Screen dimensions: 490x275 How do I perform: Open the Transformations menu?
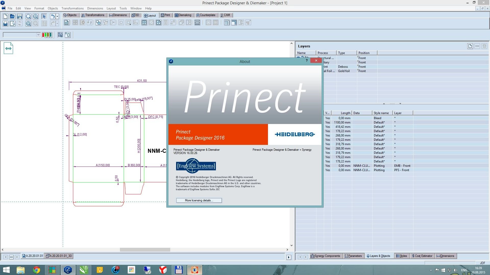[72, 8]
